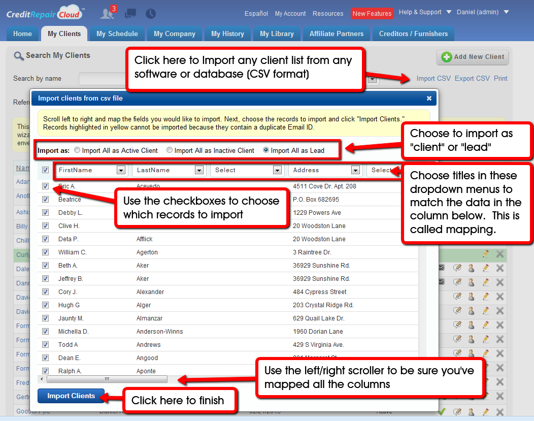The image size is (534, 421).
Task: Go to the Home tab
Action: click(x=22, y=34)
